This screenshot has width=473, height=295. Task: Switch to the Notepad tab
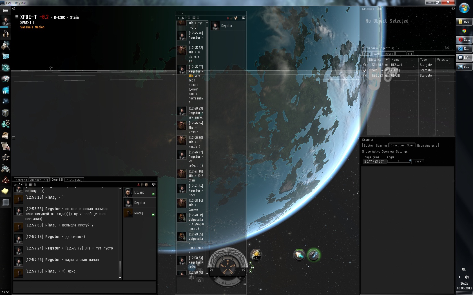[x=21, y=180]
